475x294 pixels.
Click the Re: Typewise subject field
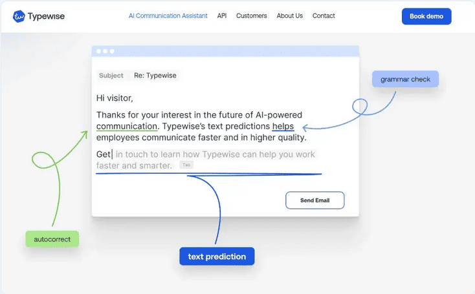(155, 76)
